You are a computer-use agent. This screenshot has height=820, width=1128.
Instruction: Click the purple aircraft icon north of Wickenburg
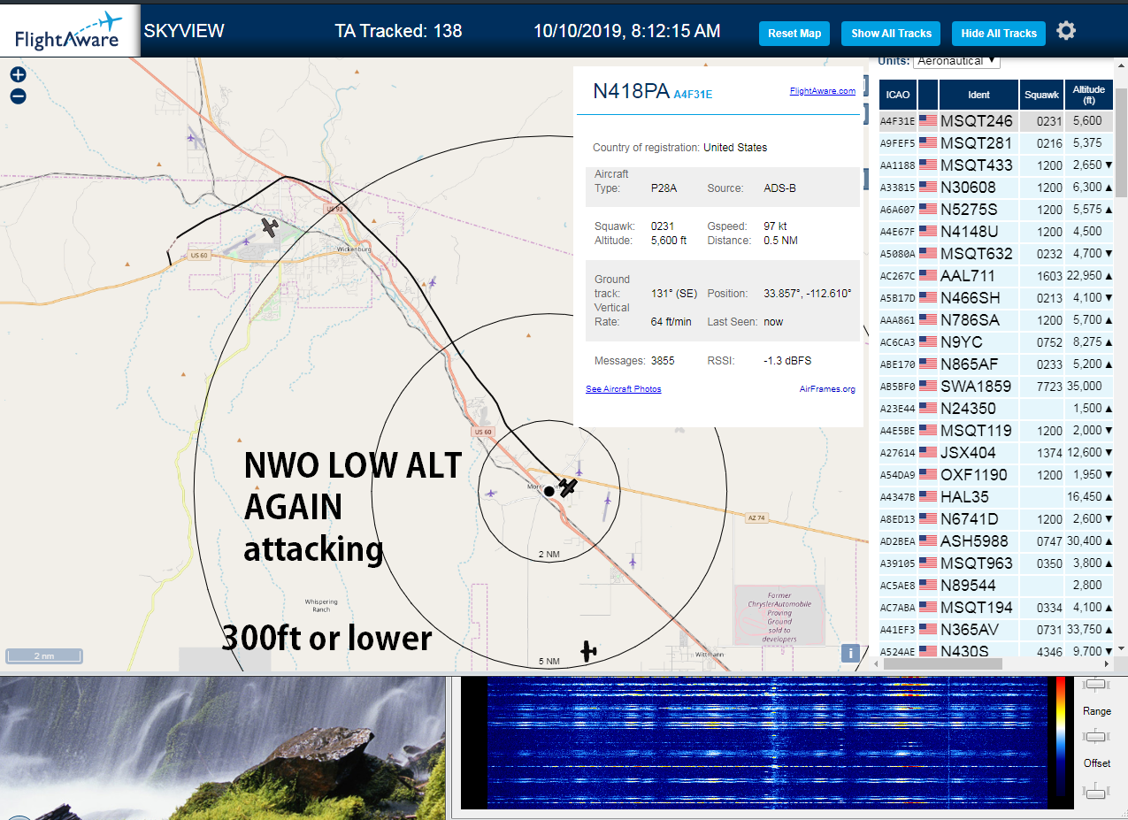pyautogui.click(x=191, y=137)
